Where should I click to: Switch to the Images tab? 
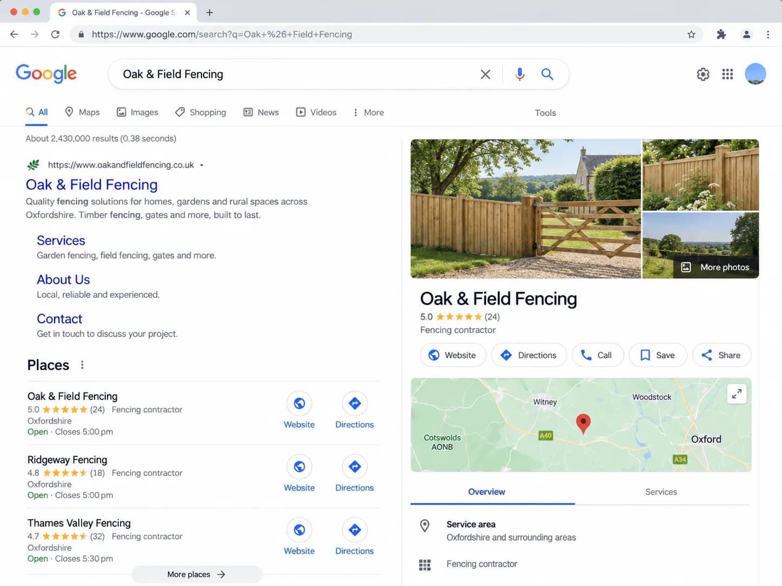click(x=137, y=112)
